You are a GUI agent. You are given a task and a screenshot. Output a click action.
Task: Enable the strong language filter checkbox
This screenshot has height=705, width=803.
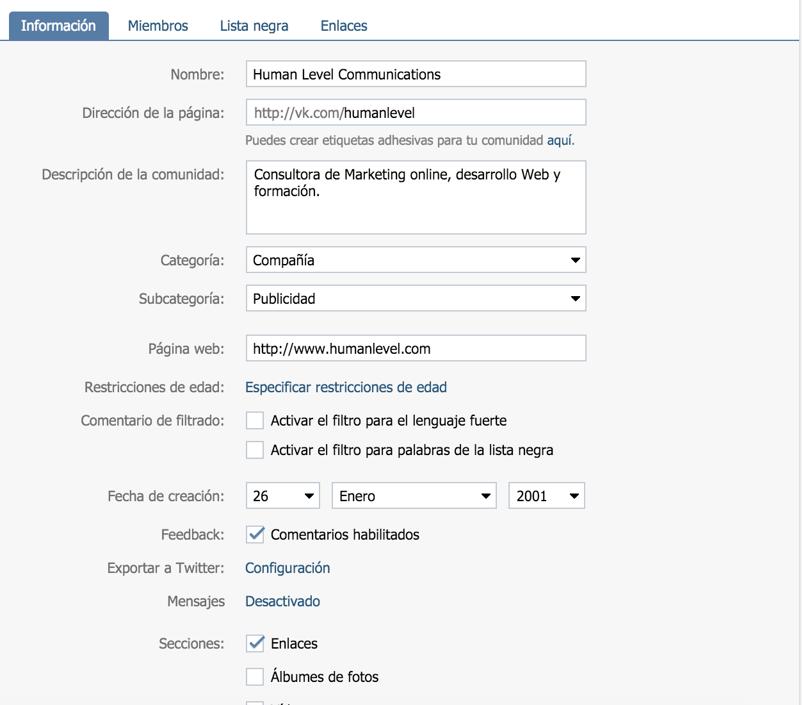[255, 420]
